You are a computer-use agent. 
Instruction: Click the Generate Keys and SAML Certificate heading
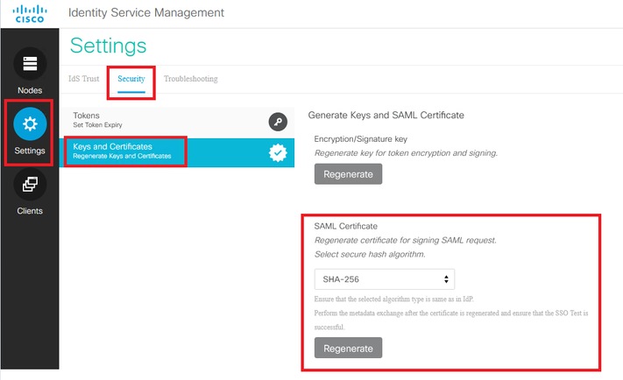[x=386, y=116]
